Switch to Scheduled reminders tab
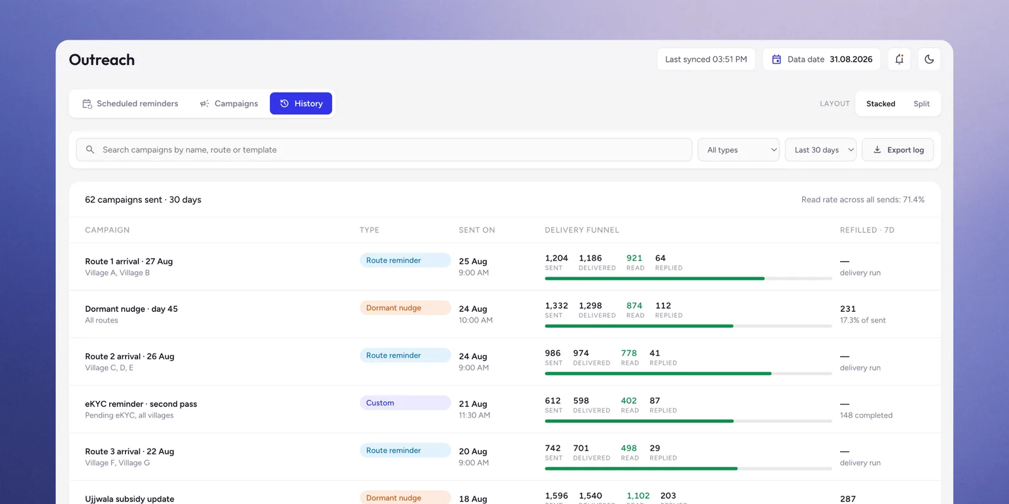The height and width of the screenshot is (504, 1009). (131, 103)
